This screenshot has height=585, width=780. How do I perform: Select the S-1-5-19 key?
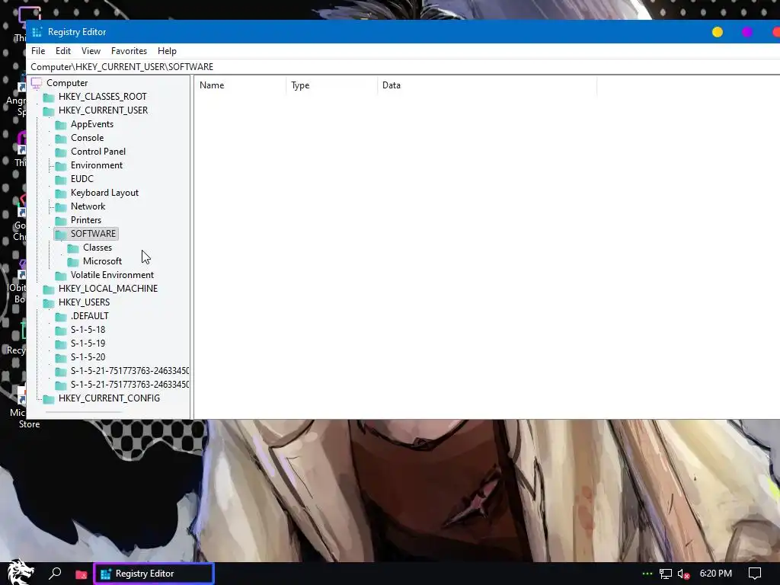pyautogui.click(x=88, y=344)
